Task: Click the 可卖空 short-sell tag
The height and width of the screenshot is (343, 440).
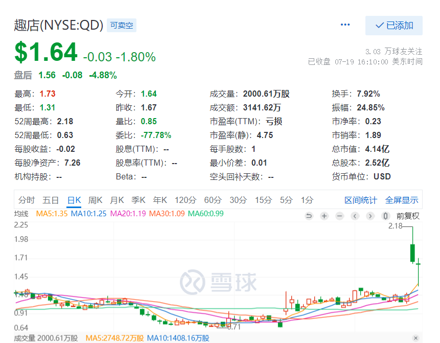Action: point(122,26)
